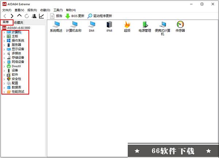Select 服务器 icon in tree
Viewport: 219px width, 158px height.
click(9, 45)
